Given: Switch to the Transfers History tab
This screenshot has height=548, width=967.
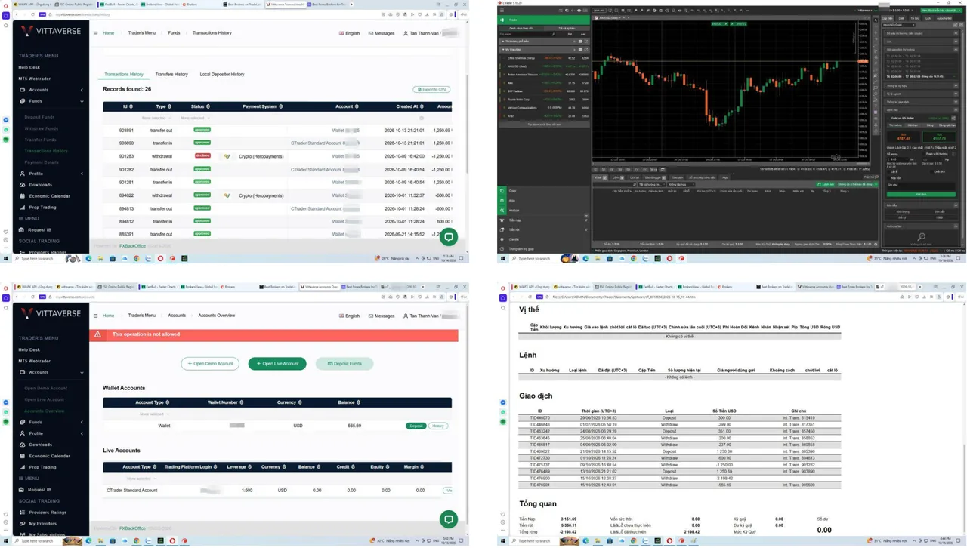Looking at the screenshot, I should tap(171, 75).
